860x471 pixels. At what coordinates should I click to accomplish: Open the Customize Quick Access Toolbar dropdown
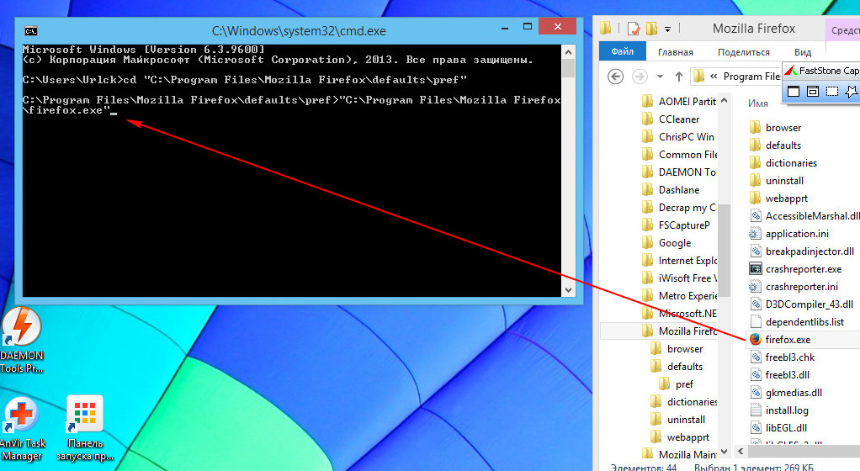pyautogui.click(x=667, y=29)
